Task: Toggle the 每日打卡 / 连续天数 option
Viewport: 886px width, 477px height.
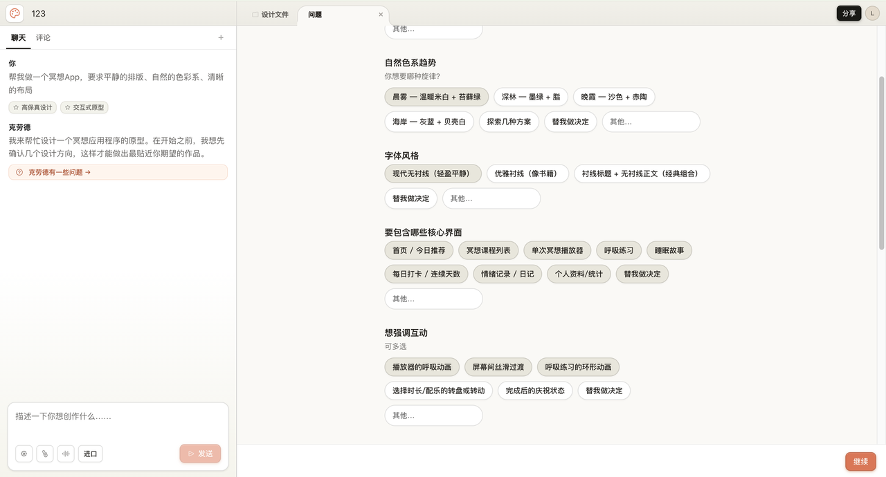Action: 426,274
